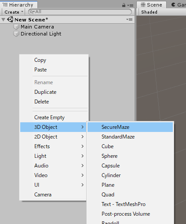The image size is (186, 224).
Task: Choose Duplicate from the context menu
Action: coord(54,92)
